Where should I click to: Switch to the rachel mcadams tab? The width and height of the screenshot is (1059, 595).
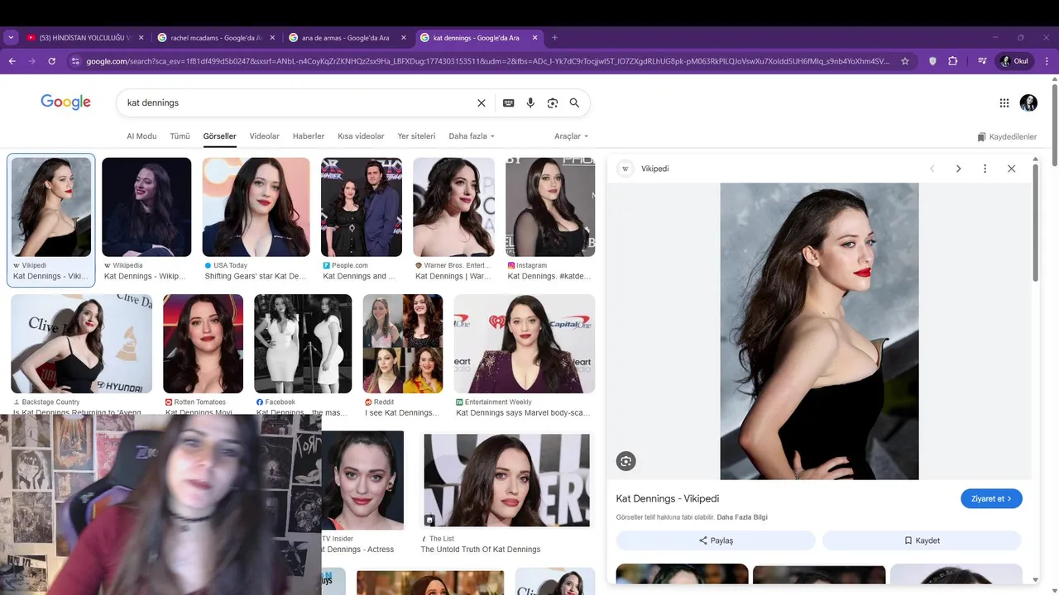[218, 38]
